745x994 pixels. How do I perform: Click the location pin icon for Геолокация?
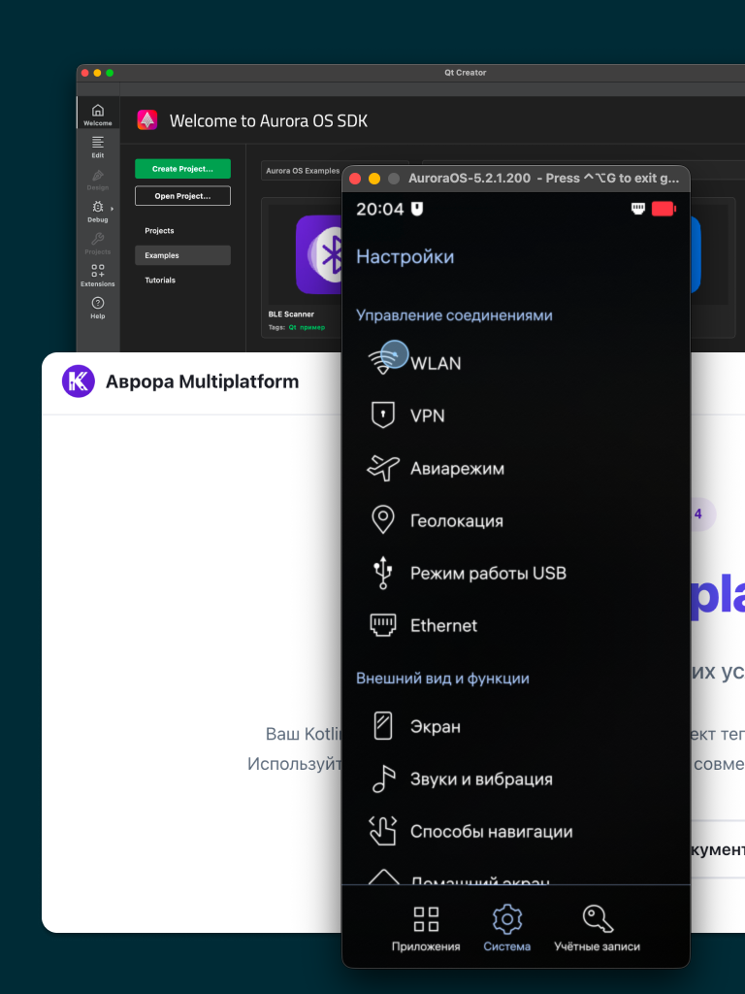(x=382, y=520)
